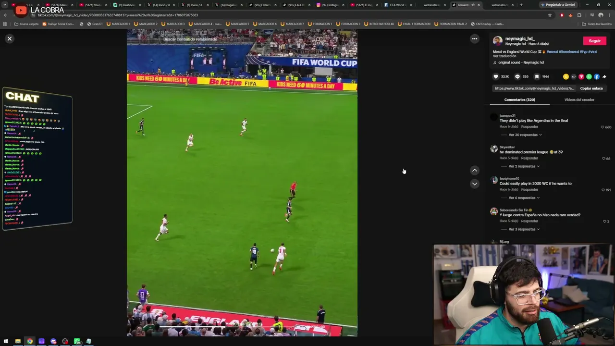
Task: Switch to the Instagram browser tab
Action: click(330, 5)
